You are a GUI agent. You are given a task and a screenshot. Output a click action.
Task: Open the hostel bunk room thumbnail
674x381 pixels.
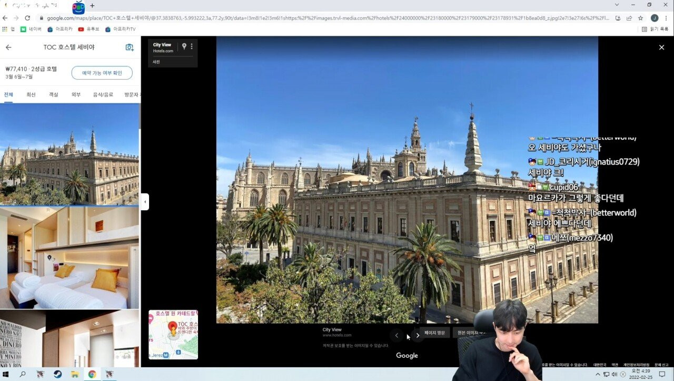click(x=70, y=257)
